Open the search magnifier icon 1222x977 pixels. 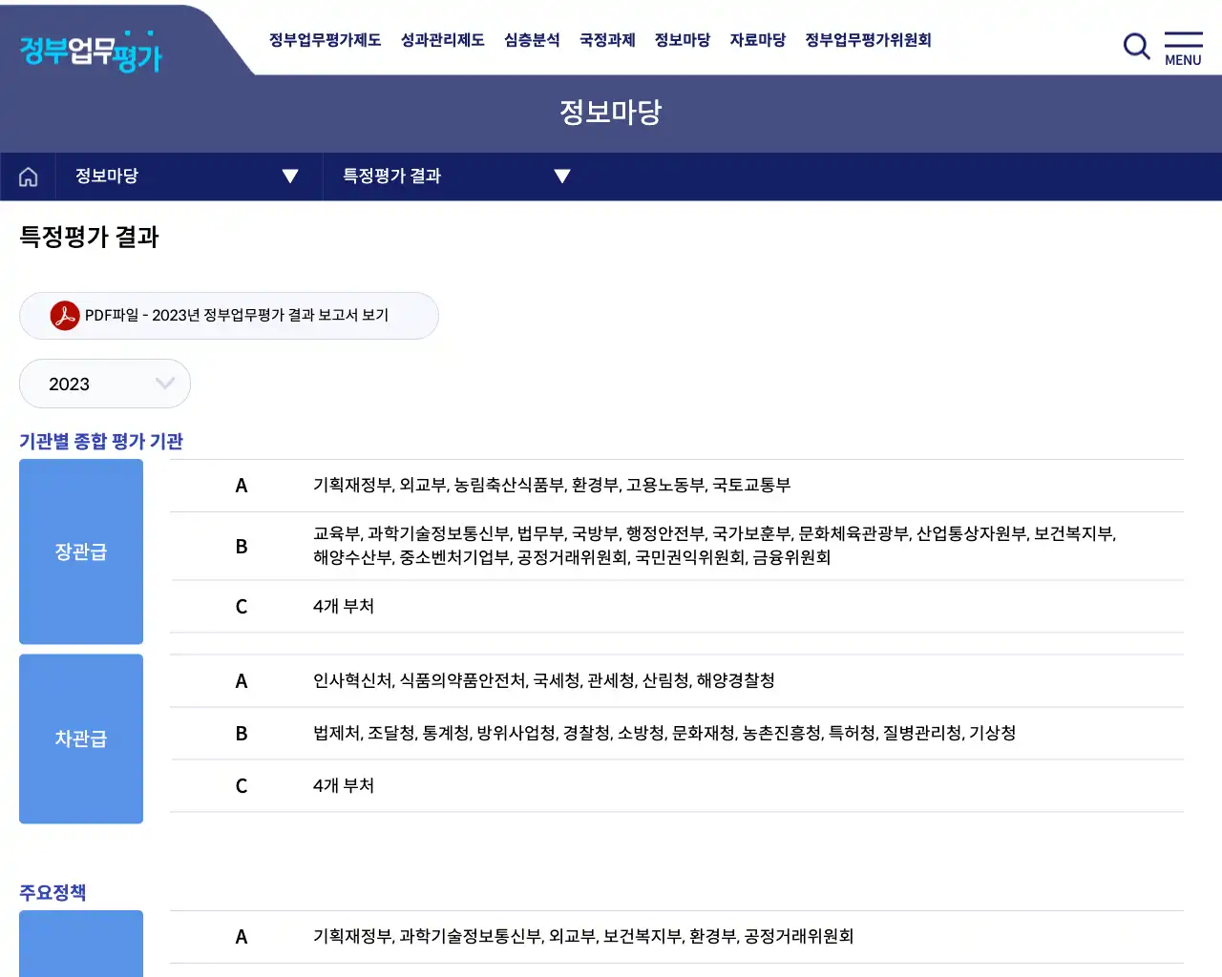(x=1136, y=46)
